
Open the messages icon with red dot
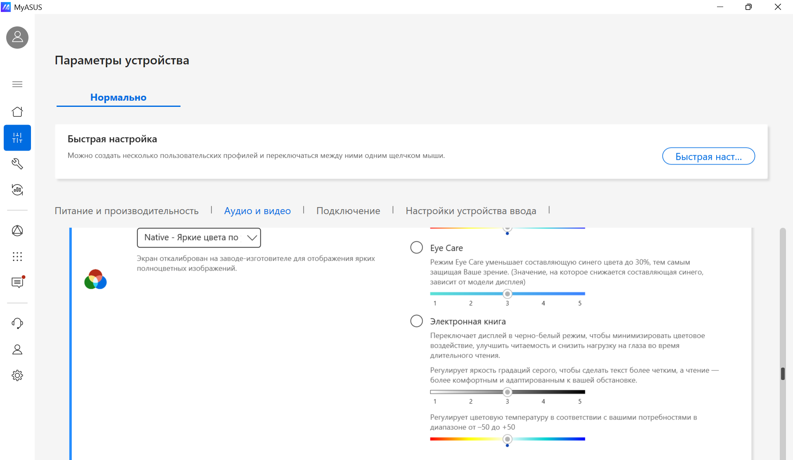(18, 282)
